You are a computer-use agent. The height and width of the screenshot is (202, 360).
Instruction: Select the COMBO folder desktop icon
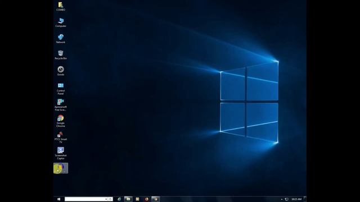[61, 6]
